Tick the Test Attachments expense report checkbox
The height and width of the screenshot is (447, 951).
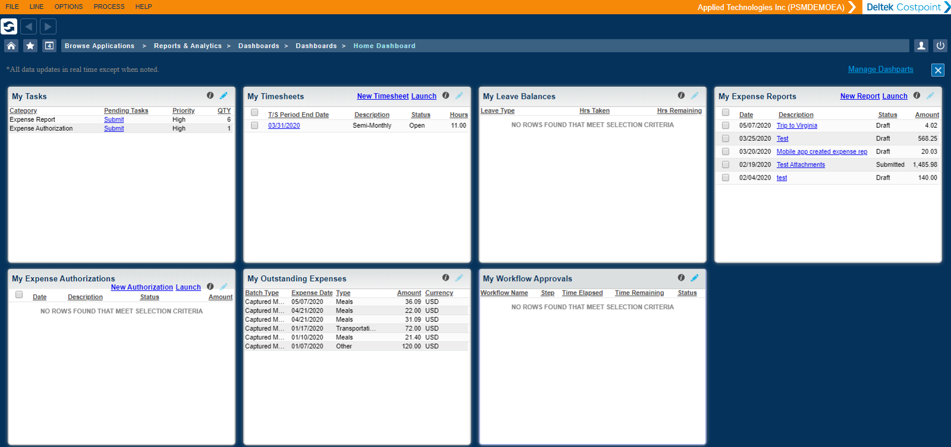[x=726, y=165]
